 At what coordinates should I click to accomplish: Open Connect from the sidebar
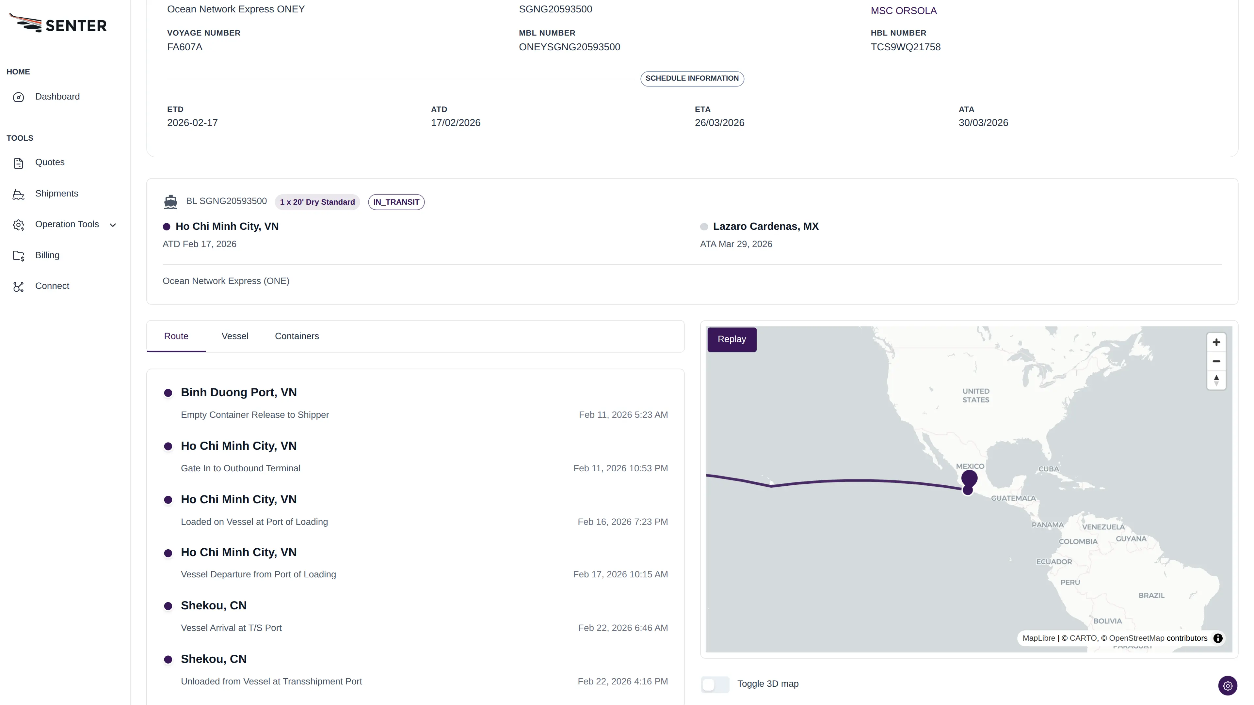[x=52, y=286]
